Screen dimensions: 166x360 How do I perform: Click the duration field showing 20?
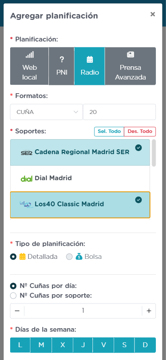[119, 112]
